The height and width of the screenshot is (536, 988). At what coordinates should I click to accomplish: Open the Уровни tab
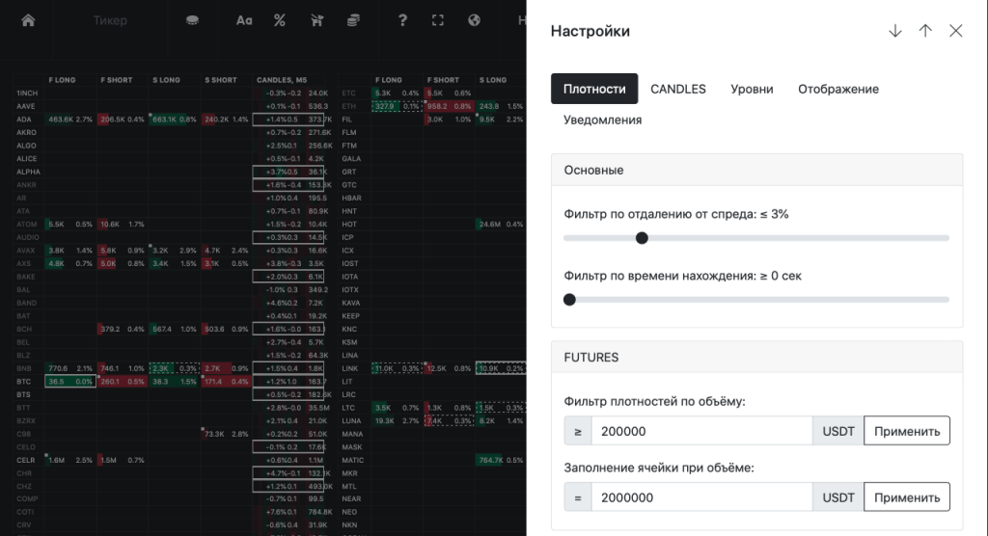tap(752, 89)
